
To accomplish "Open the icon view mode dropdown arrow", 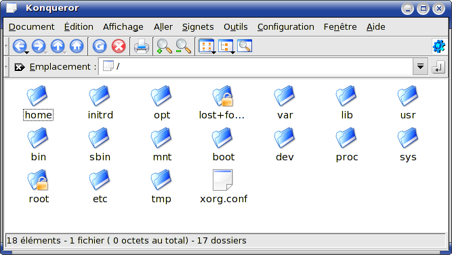I will click(213, 53).
